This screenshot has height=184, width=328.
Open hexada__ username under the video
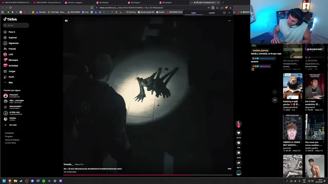68,164
